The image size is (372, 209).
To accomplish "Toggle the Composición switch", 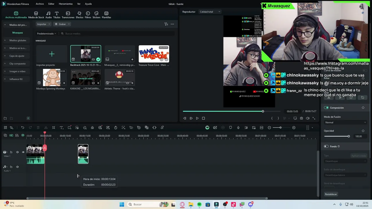I will point(326,108).
